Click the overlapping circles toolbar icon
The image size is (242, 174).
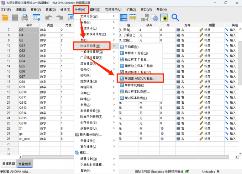point(154,17)
